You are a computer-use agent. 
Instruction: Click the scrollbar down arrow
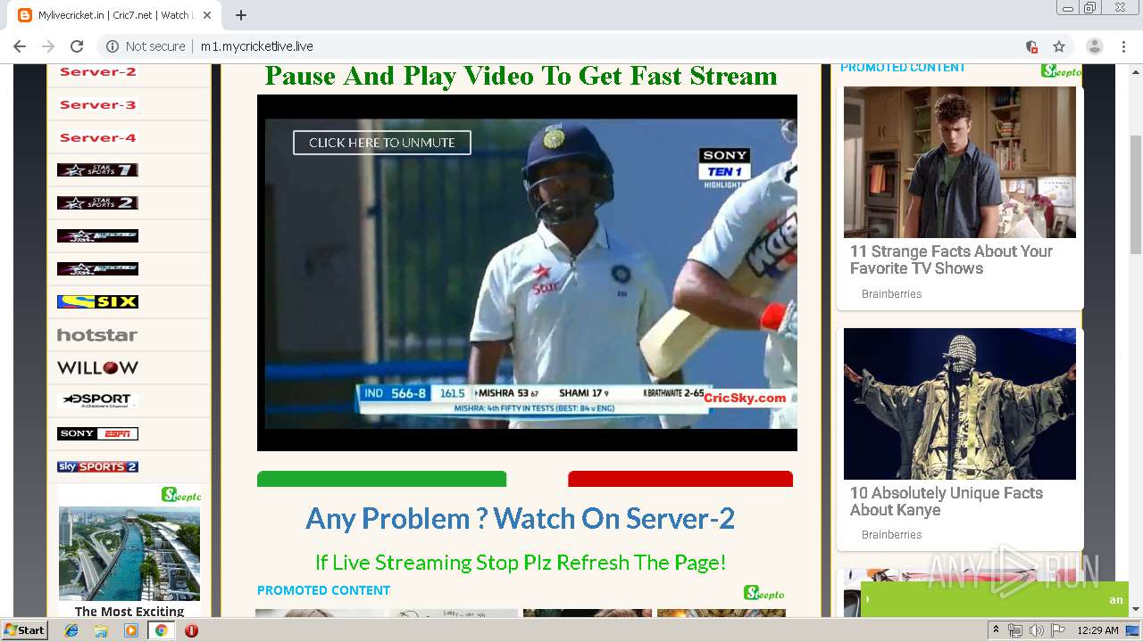coord(1136,609)
